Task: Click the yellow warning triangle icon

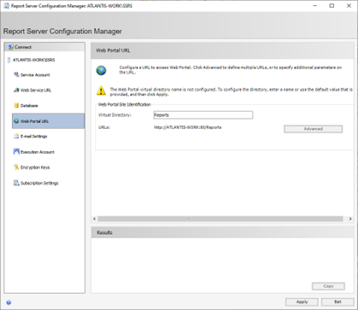Action: [x=101, y=91]
